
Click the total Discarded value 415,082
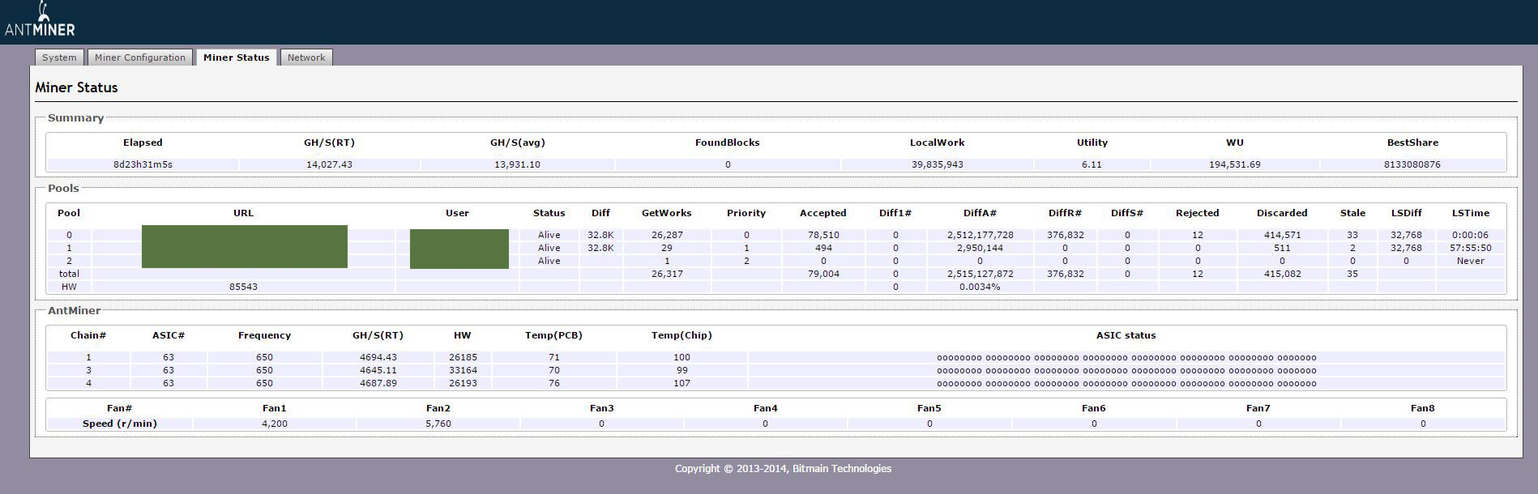click(1282, 274)
